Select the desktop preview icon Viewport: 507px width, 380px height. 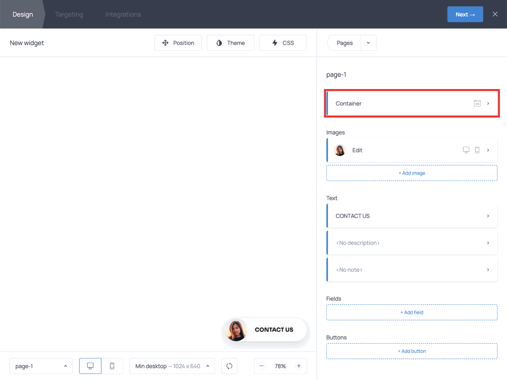click(90, 366)
